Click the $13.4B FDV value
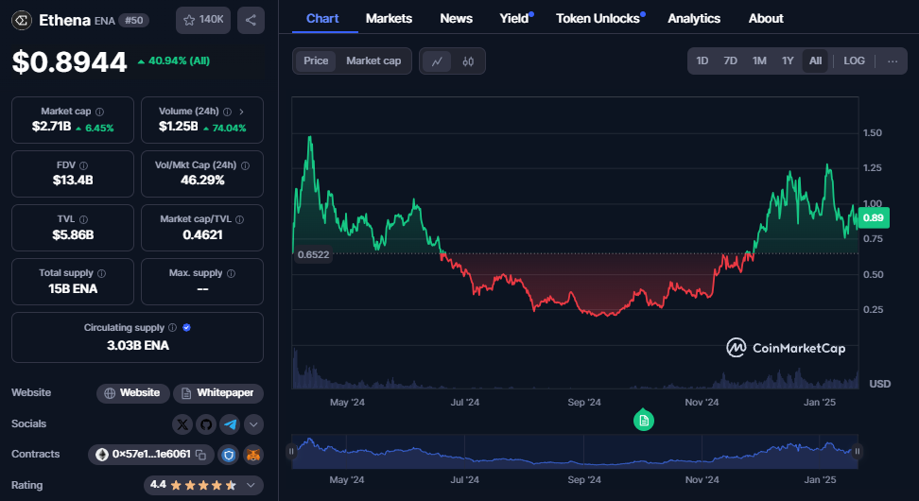Viewport: 919px width, 501px height. point(73,180)
